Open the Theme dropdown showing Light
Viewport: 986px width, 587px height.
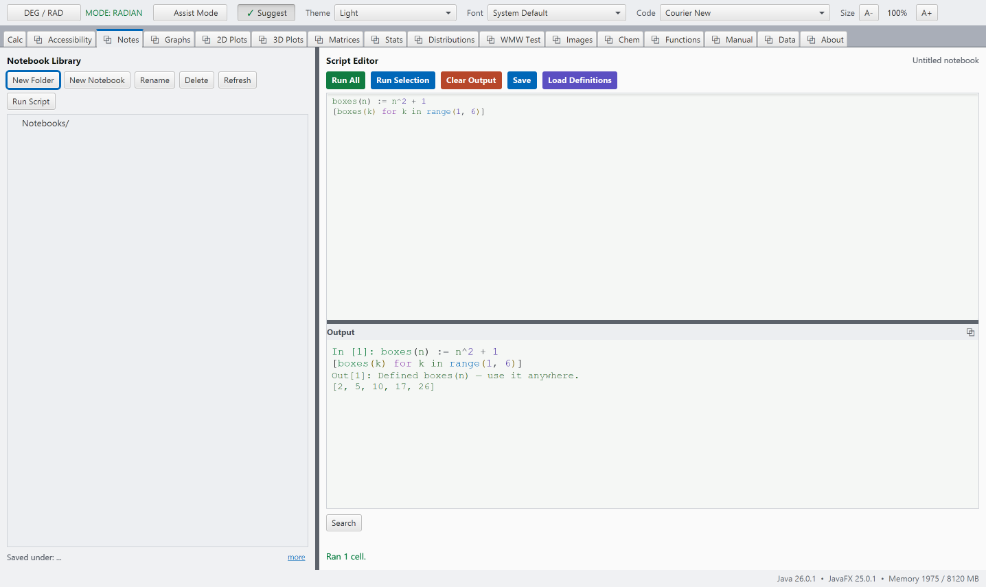395,13
